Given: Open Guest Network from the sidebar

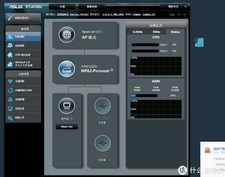Looking at the screenshot, I should click(23, 46).
